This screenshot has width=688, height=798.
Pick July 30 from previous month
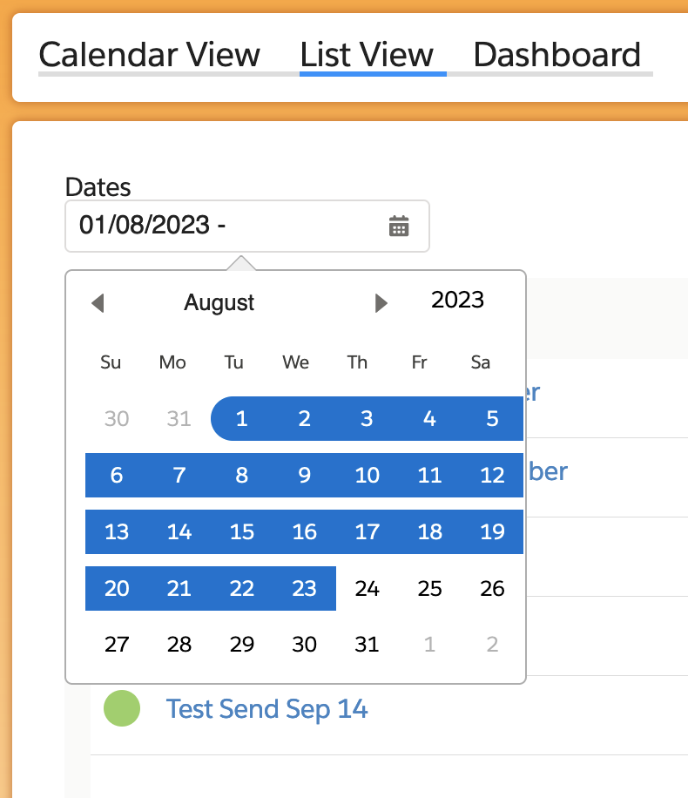tap(117, 419)
